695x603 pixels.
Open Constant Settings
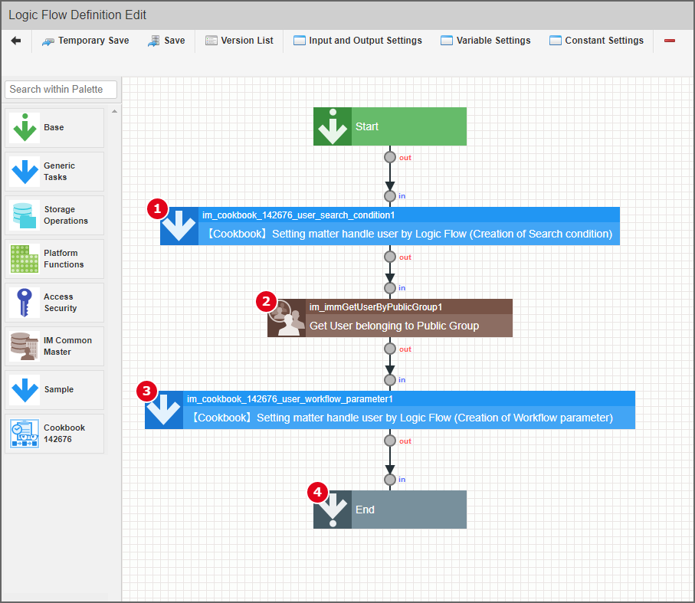596,41
